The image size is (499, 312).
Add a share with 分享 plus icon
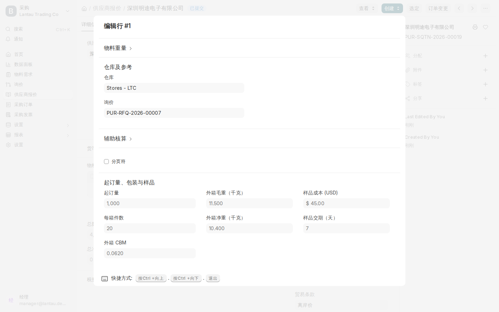(485, 98)
